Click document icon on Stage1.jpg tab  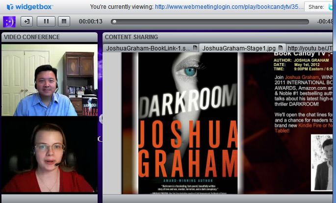pyautogui.click(x=281, y=48)
